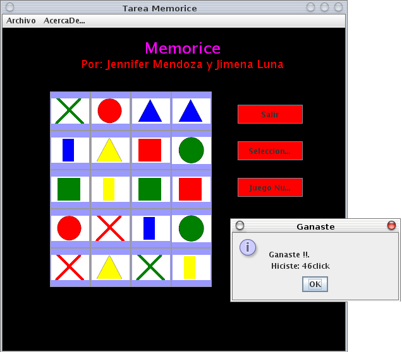The height and width of the screenshot is (352, 402).
Task: Select the red circle card left of red X
Action: [x=70, y=228]
